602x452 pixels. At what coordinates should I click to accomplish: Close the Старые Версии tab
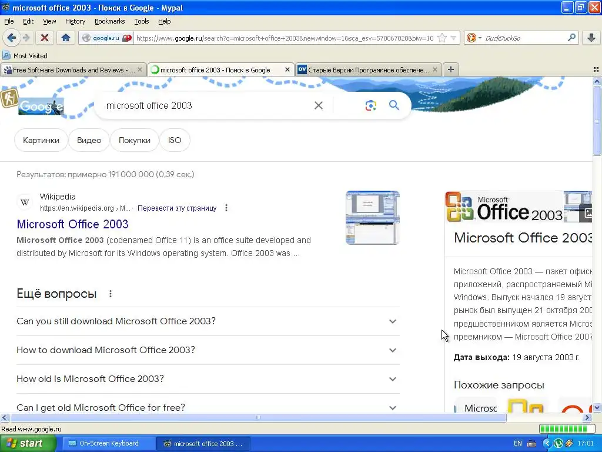click(434, 69)
